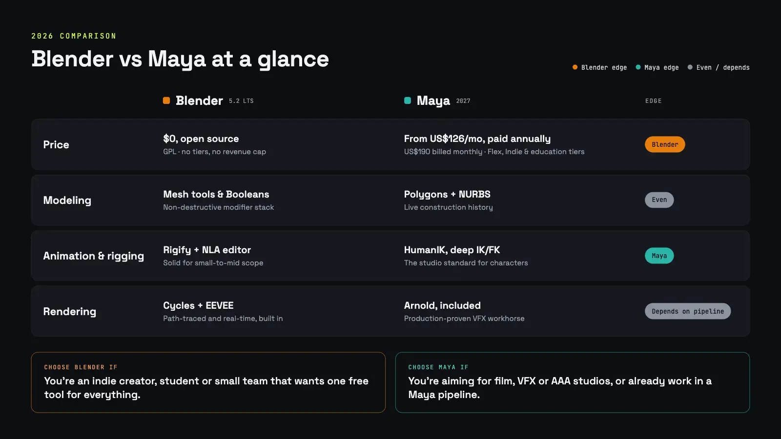Click the '2027' version label
The image size is (781, 439).
(463, 101)
